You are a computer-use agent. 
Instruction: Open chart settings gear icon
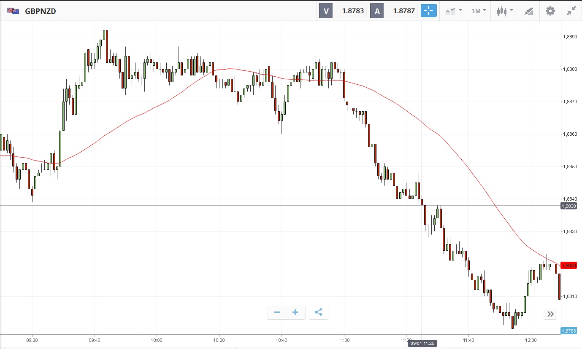point(550,11)
